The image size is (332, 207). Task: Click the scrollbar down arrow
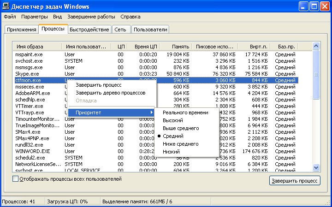click(x=316, y=167)
